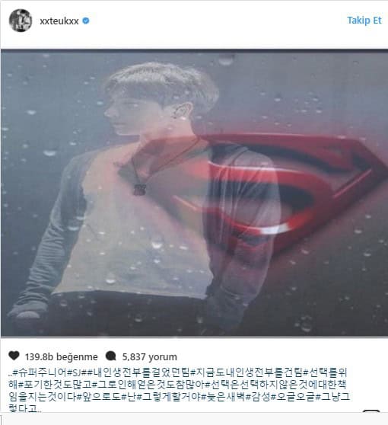Open the #앞으로도 hashtag
Image resolution: width=388 pixels, height=425 pixels.
pos(98,397)
